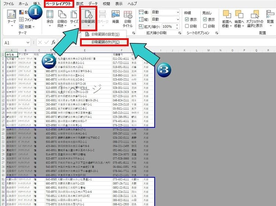Expand the 背面へ移動 dropdown arrow

pyautogui.click(x=243, y=26)
